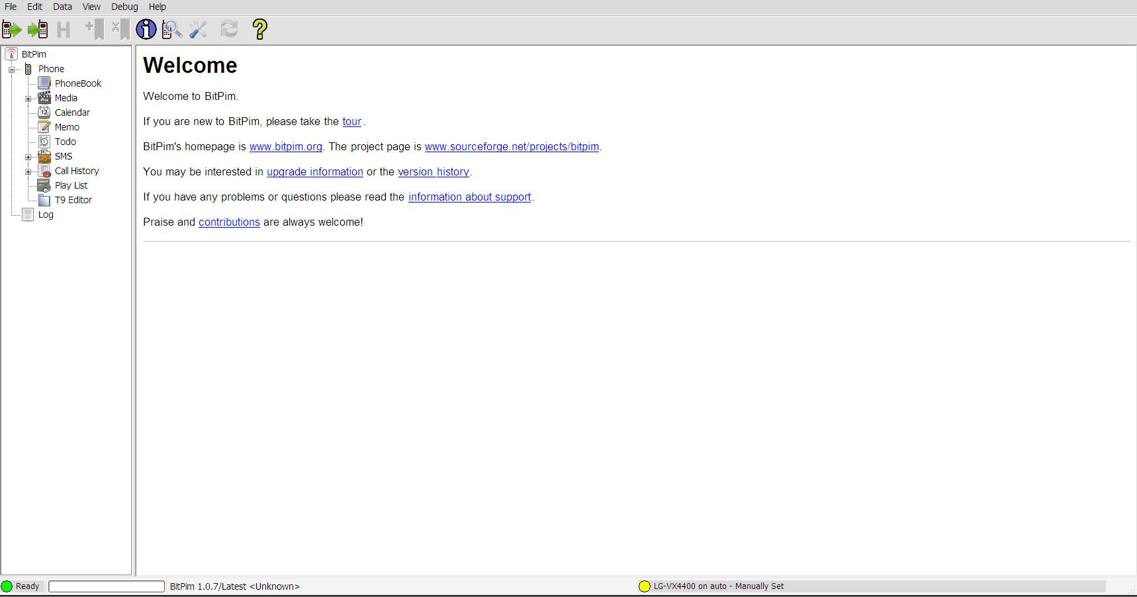The image size is (1137, 597).
Task: Open Settings via wrench and screwdriver icon
Action: pos(198,29)
